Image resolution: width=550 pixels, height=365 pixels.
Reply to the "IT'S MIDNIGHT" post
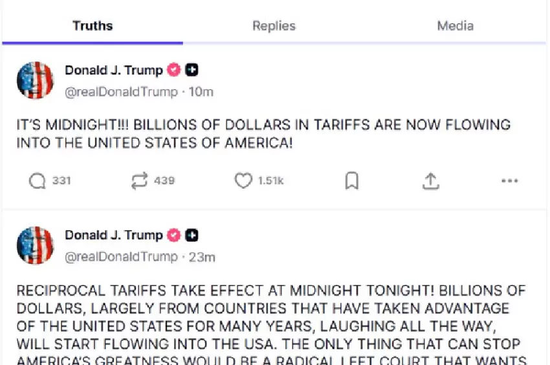pos(38,181)
